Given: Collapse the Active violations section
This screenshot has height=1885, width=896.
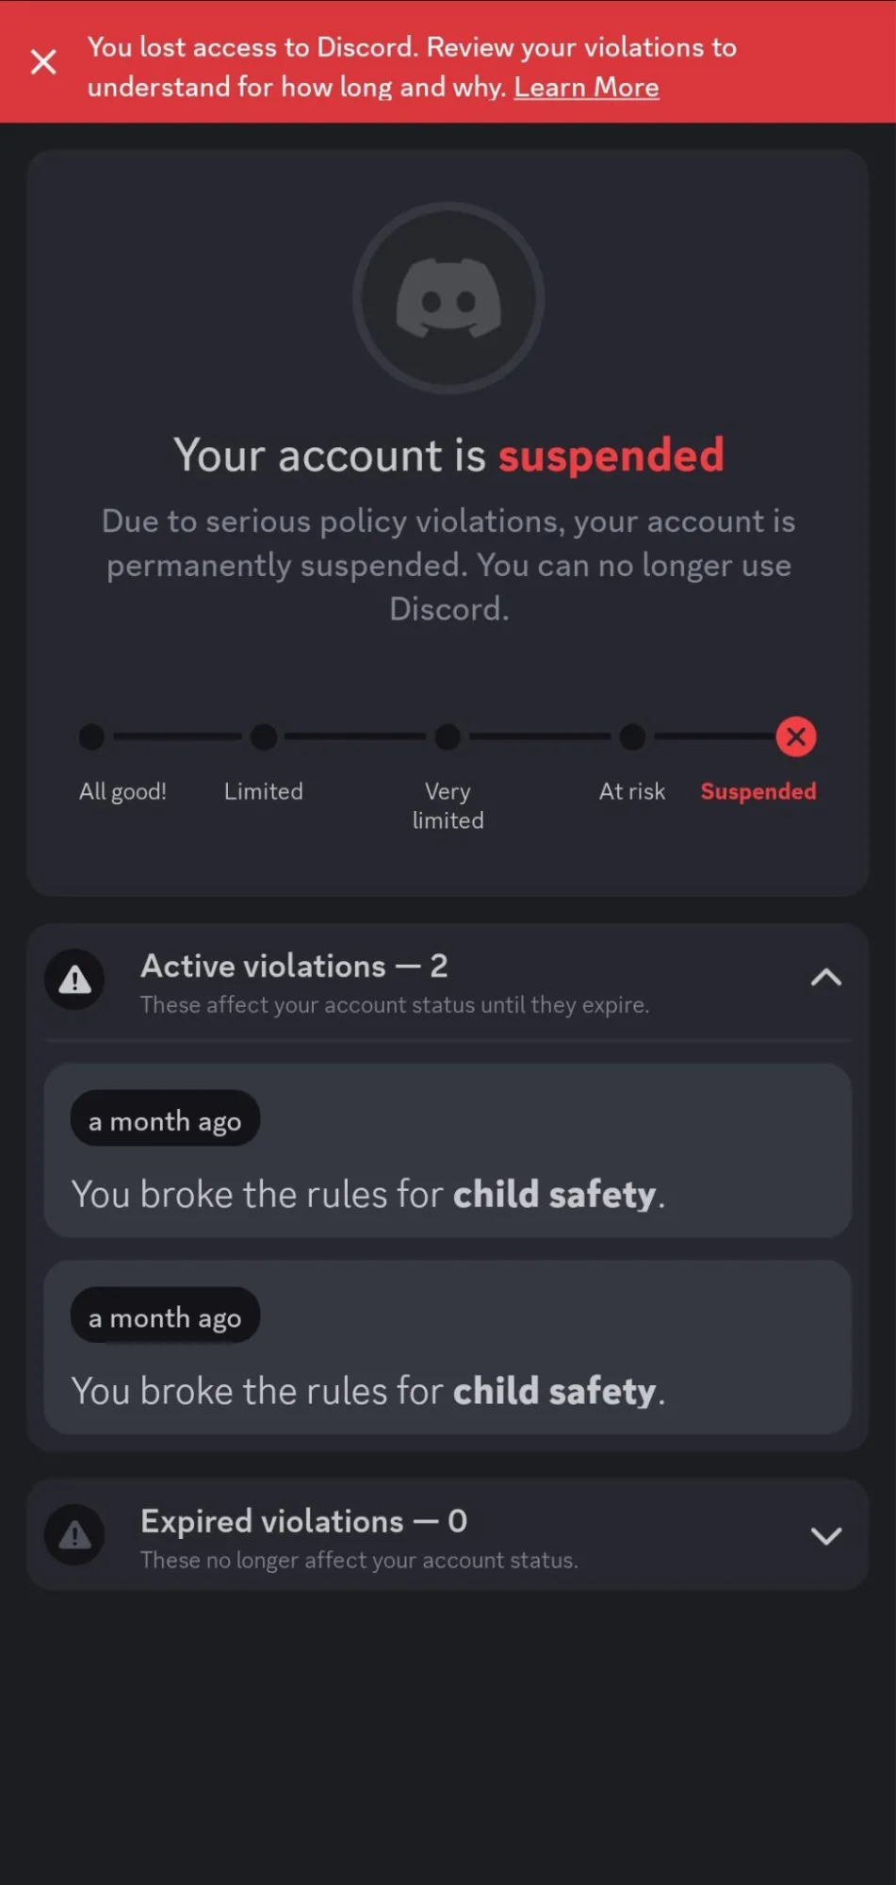Looking at the screenshot, I should click(x=825, y=978).
